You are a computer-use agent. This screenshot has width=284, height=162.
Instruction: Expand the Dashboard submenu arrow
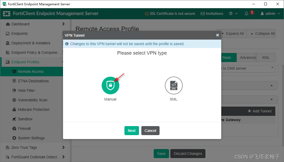[x=63, y=24]
